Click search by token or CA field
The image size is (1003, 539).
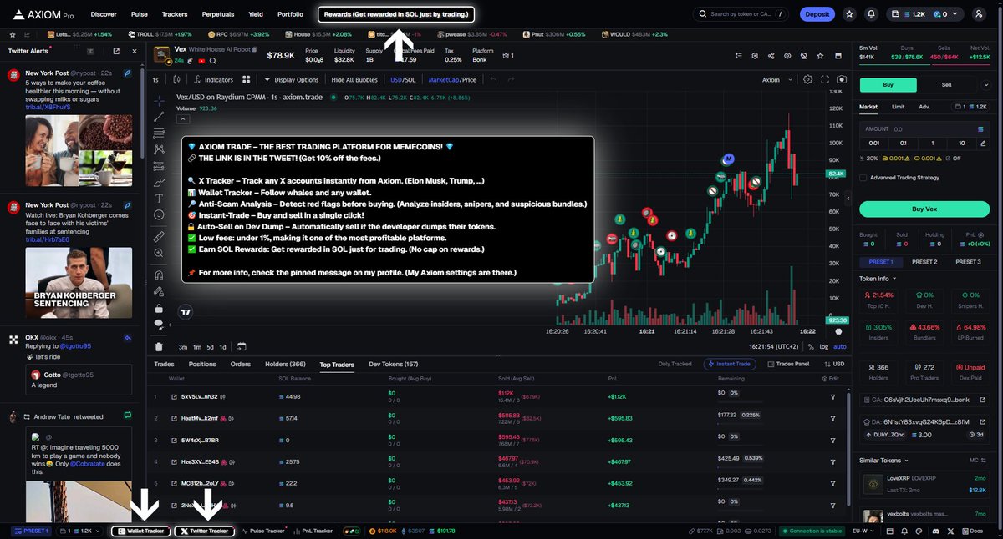pyautogui.click(x=741, y=14)
